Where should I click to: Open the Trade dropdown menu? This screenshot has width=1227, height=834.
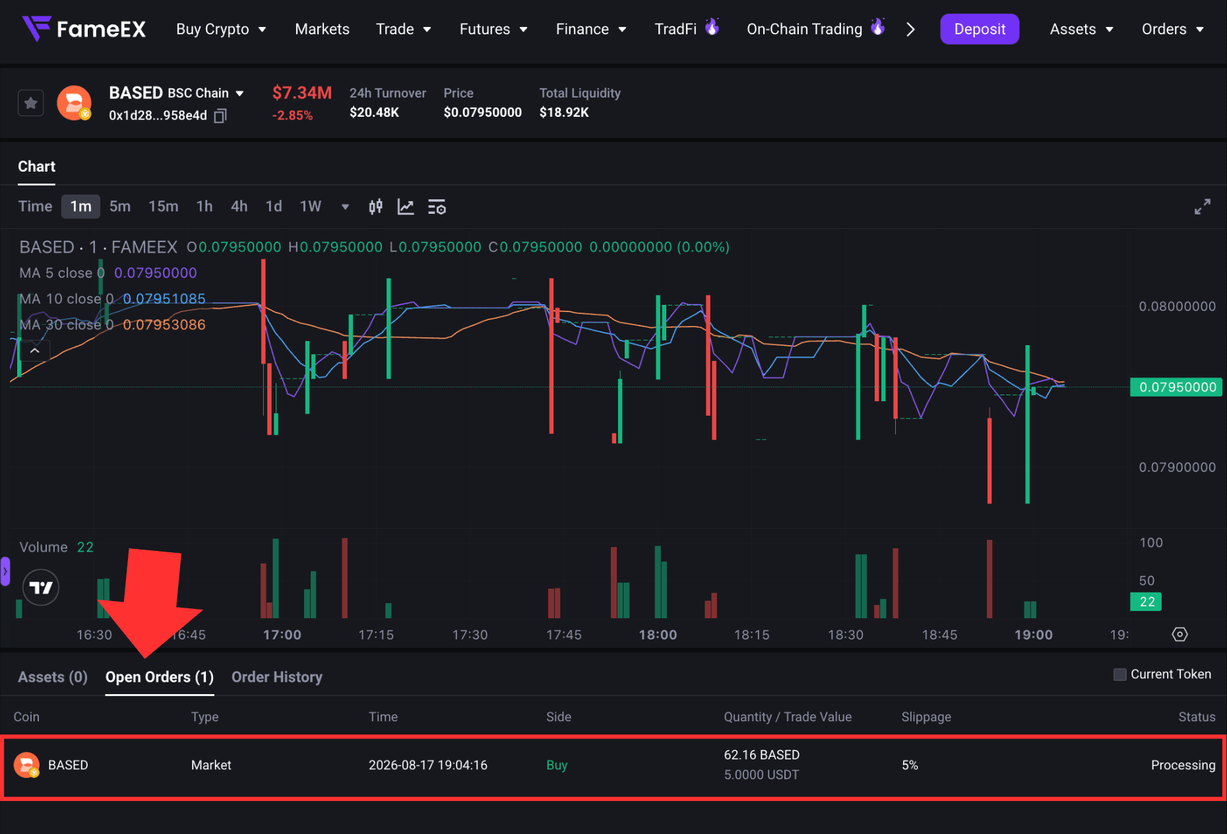point(403,29)
